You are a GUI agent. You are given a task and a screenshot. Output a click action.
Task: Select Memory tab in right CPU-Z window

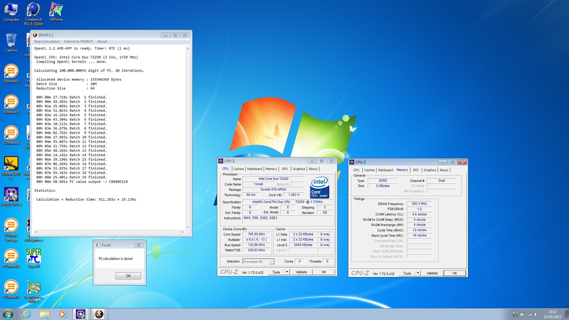[x=402, y=170]
